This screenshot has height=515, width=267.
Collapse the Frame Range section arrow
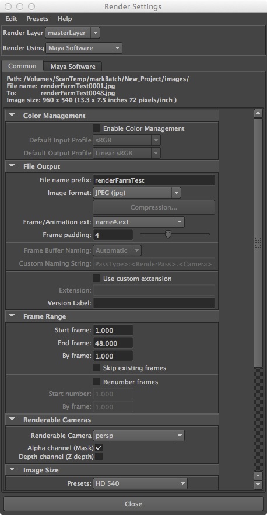click(x=12, y=316)
